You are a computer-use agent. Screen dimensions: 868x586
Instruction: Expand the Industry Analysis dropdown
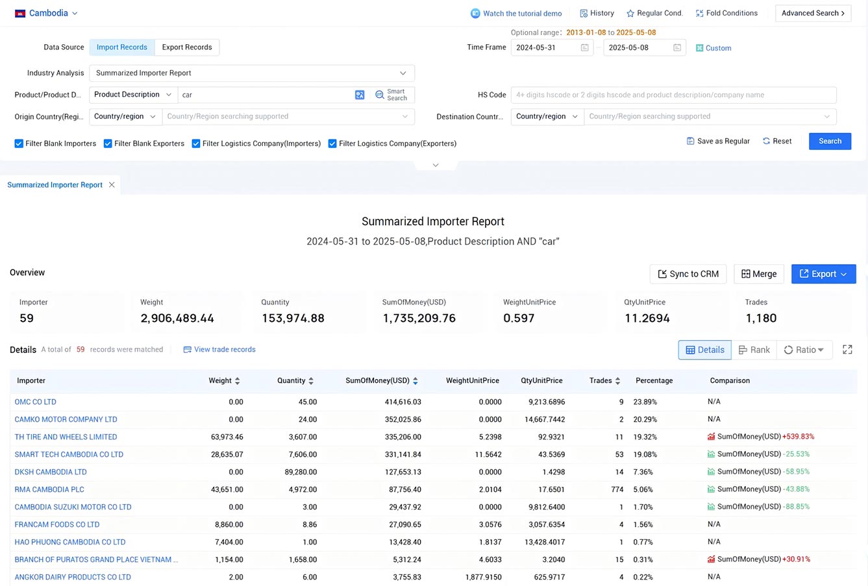tap(252, 73)
